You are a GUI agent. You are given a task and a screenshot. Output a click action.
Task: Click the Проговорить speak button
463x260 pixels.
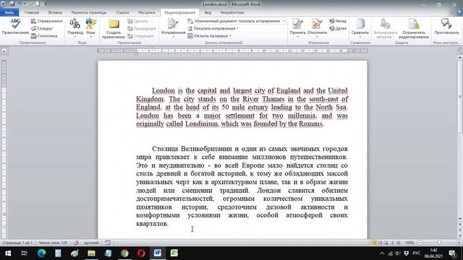[446, 27]
